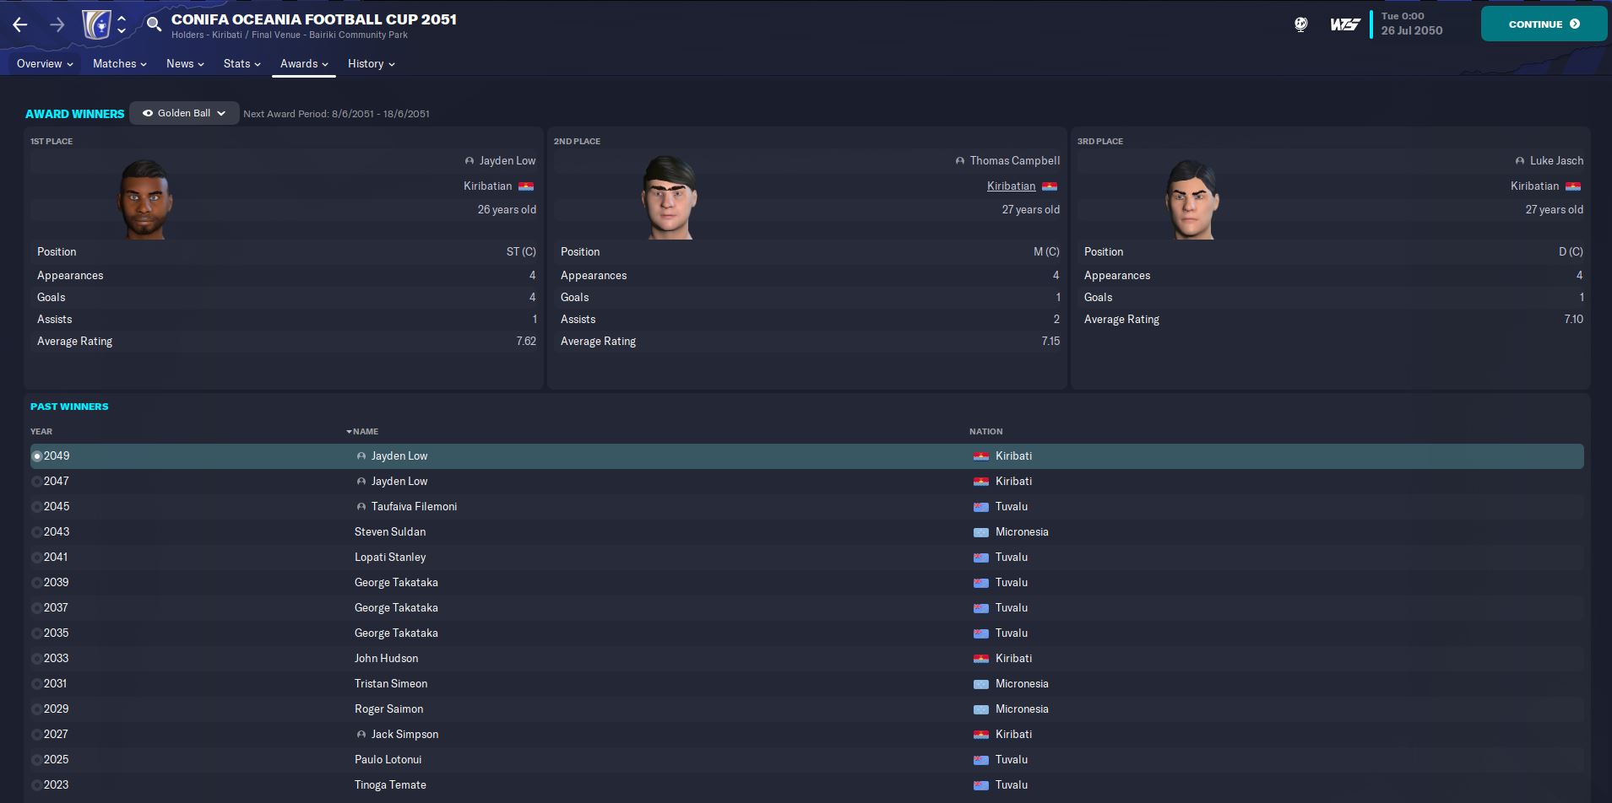The width and height of the screenshot is (1612, 803).
Task: Select the 2043 Steven Suldan radio
Action: (x=36, y=532)
